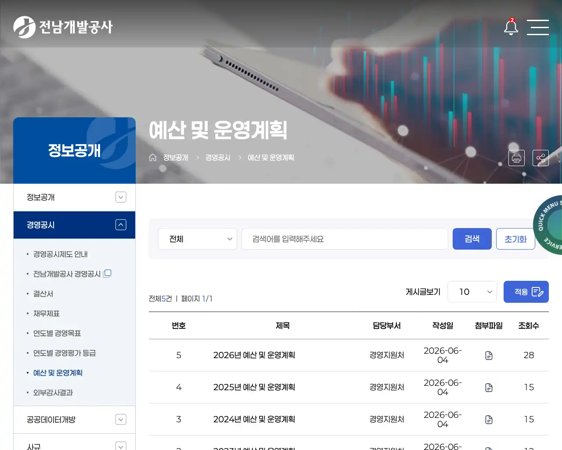Click the view count 28
562x450 pixels.
[529, 355]
